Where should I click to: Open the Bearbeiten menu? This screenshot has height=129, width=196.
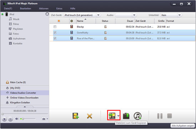(x=26, y=9)
